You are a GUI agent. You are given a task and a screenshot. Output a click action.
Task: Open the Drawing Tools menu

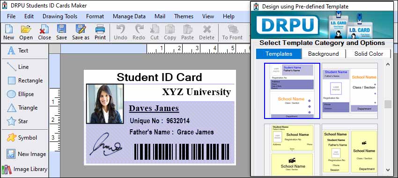point(60,16)
